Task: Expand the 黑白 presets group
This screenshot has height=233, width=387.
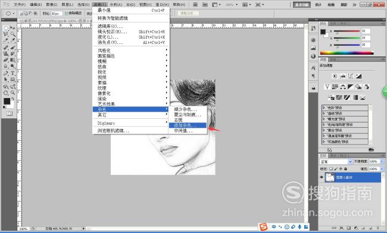Action: pos(324,130)
